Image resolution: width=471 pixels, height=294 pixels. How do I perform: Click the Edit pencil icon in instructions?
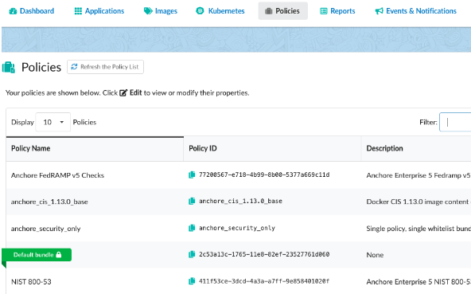point(123,92)
